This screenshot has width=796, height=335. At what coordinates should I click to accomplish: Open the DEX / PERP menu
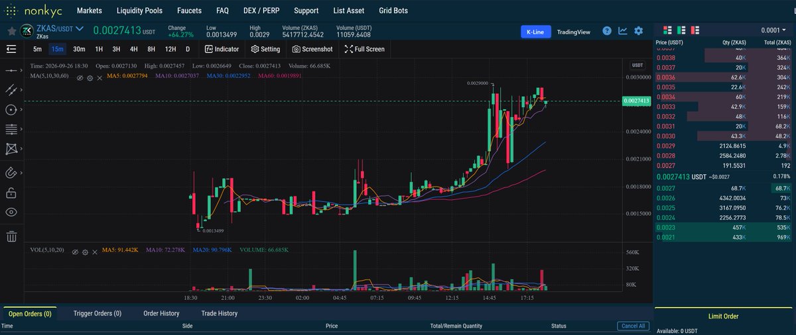[x=263, y=11]
